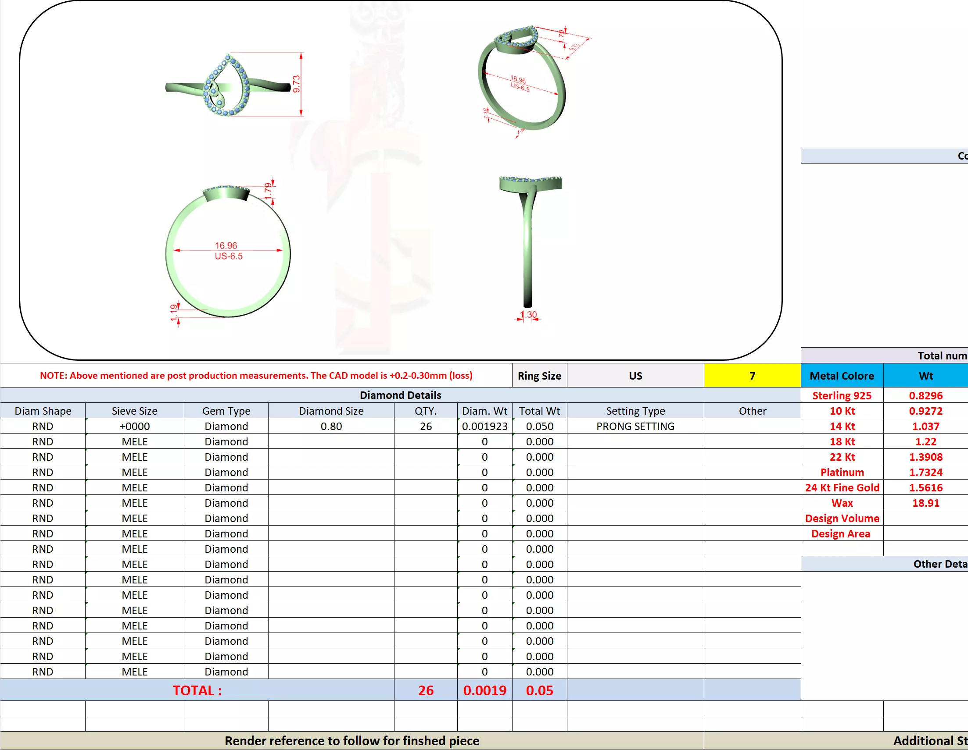Click the Sieve Size cell +0000
The width and height of the screenshot is (968, 750).
coord(134,426)
